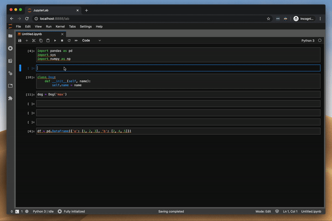Open Running Terminals and Kernels sidebar icon
The image size is (332, 221).
[x=11, y=48]
